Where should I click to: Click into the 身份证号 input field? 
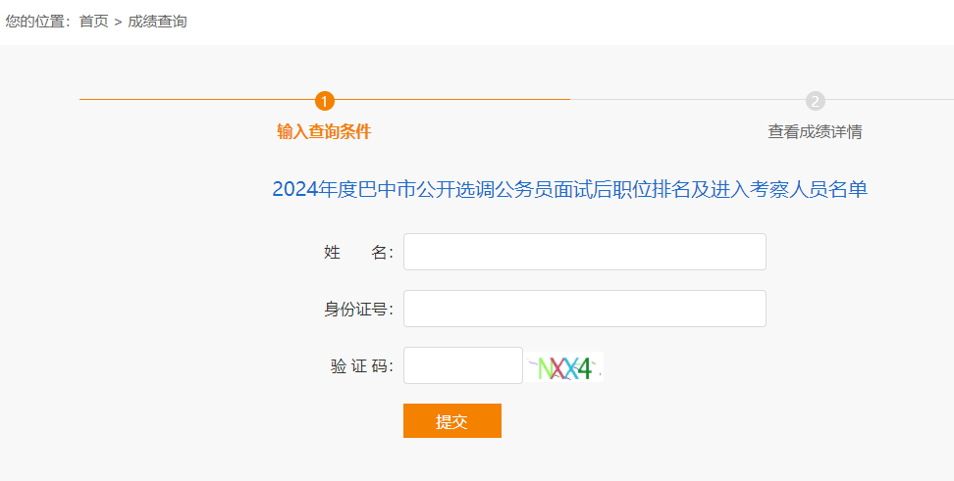point(584,309)
